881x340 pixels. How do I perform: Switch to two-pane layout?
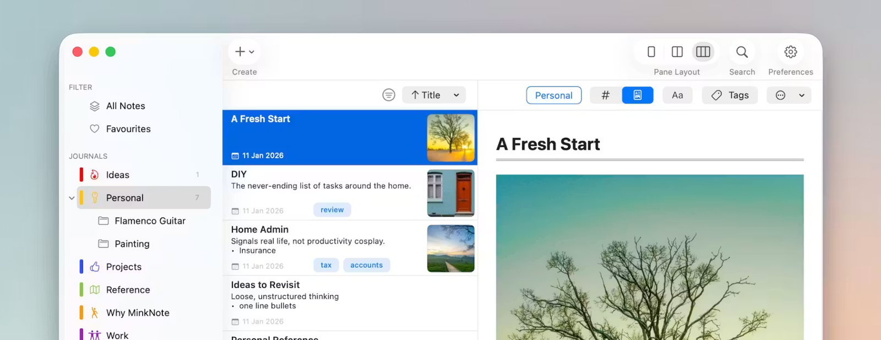click(x=677, y=52)
